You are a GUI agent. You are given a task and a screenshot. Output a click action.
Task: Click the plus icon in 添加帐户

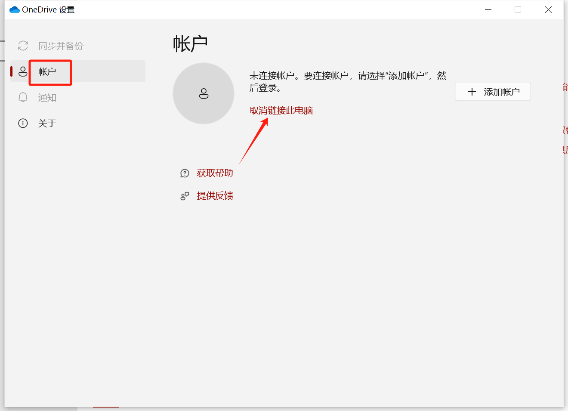click(472, 92)
